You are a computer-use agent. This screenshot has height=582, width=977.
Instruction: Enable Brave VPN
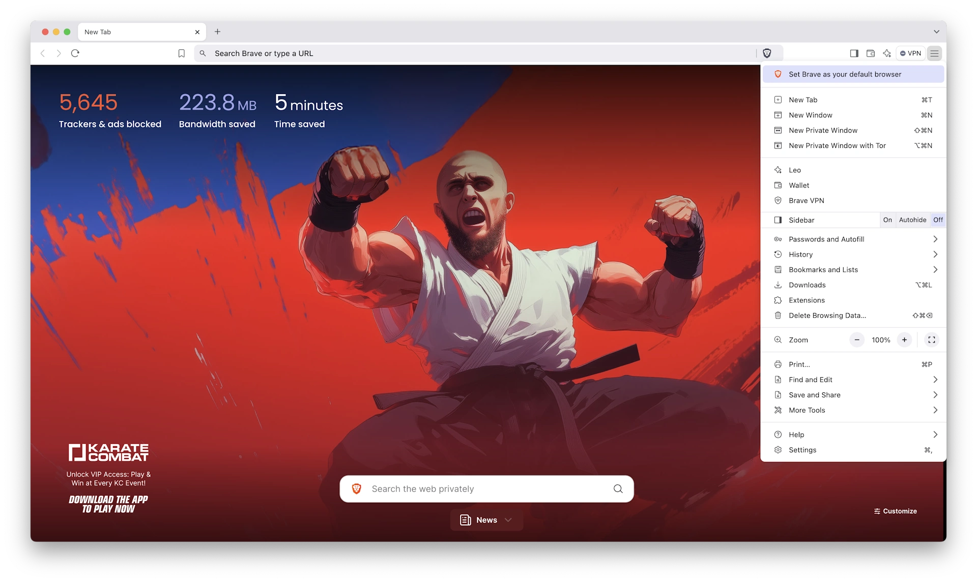807,200
